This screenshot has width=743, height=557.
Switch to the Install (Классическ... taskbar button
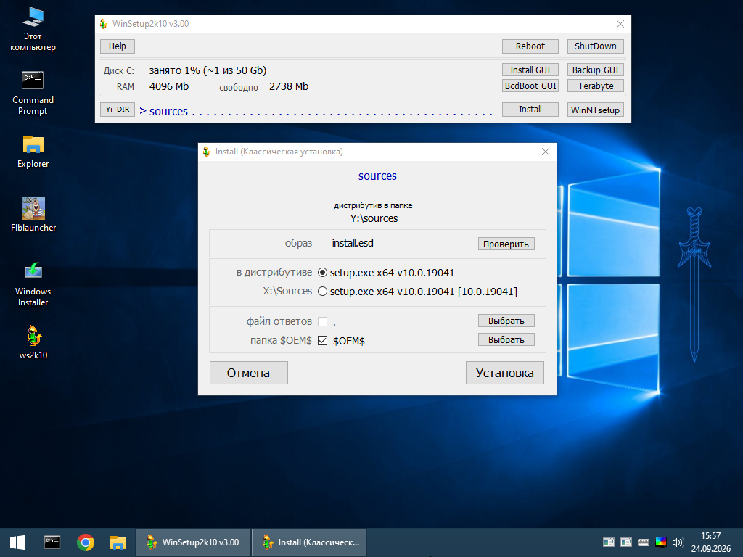tap(309, 542)
